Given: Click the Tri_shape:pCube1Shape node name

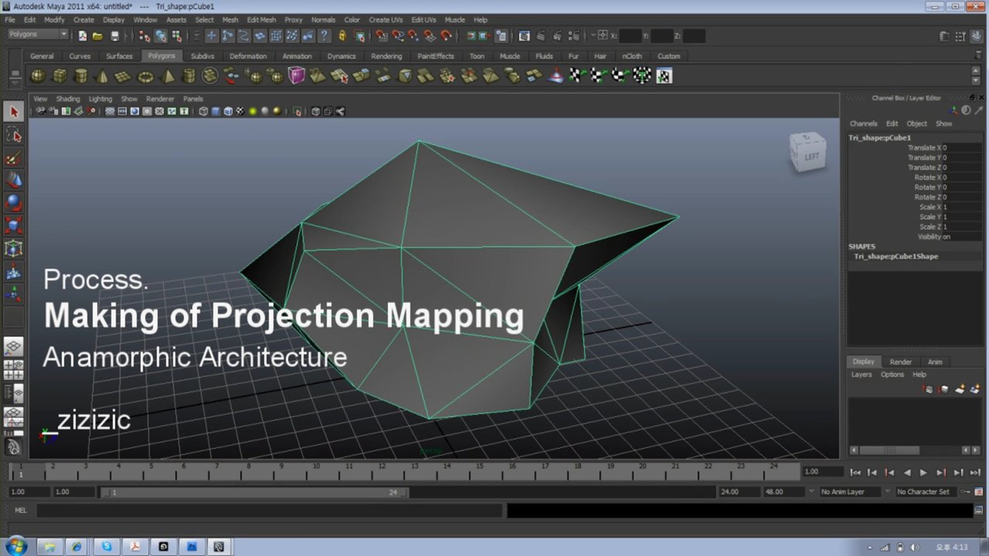Looking at the screenshot, I should click(896, 256).
